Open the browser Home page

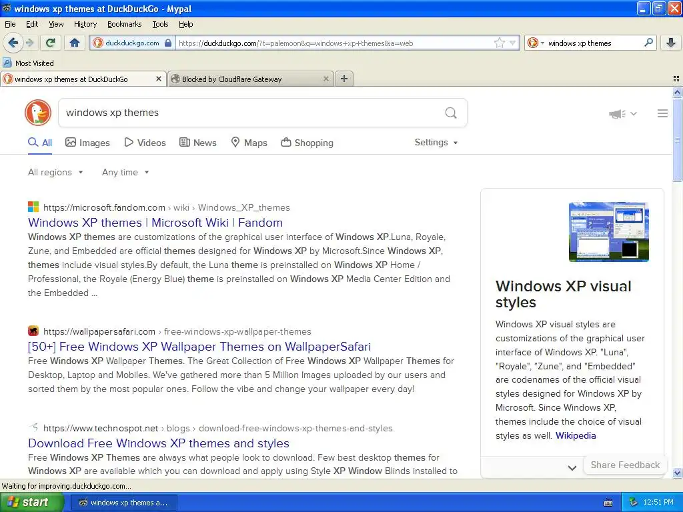[x=75, y=43]
